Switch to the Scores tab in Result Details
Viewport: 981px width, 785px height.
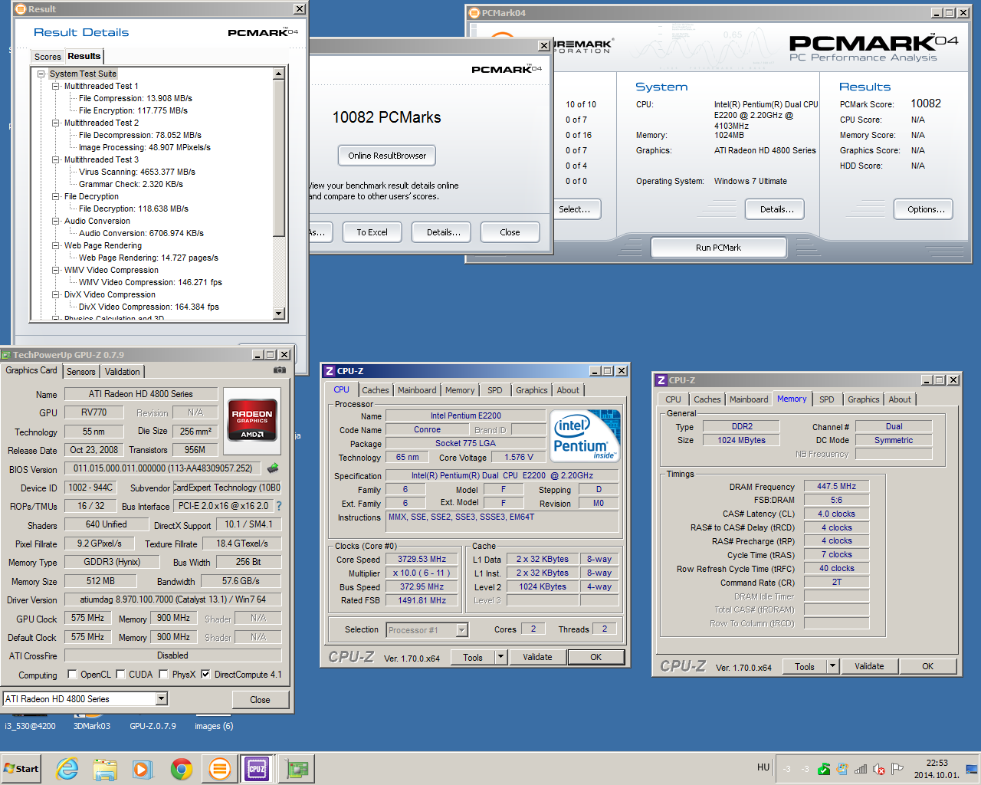48,57
